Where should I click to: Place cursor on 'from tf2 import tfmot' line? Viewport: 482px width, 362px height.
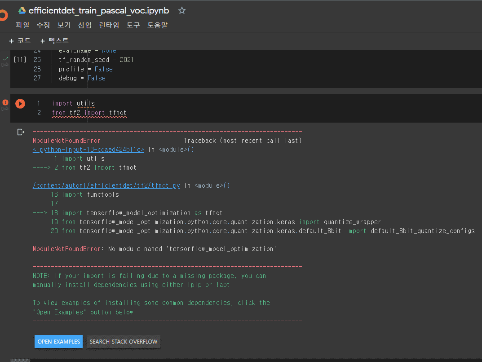(x=89, y=113)
